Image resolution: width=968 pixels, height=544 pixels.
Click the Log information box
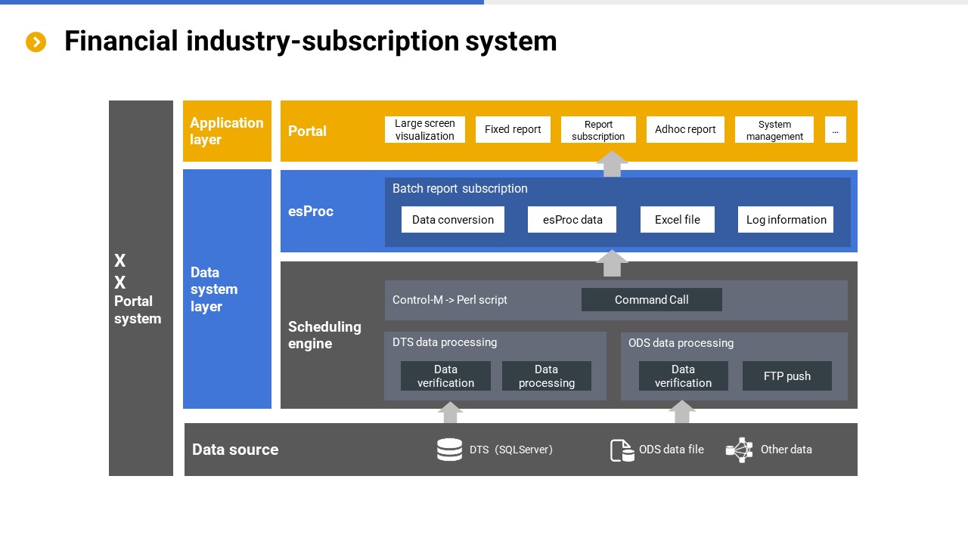pos(785,220)
